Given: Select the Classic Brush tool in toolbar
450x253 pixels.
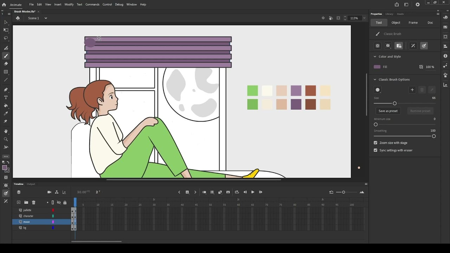Looking at the screenshot, I should click(6, 56).
